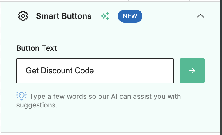
Task: Click the AI suggestions hint text
Action: pyautogui.click(x=98, y=101)
